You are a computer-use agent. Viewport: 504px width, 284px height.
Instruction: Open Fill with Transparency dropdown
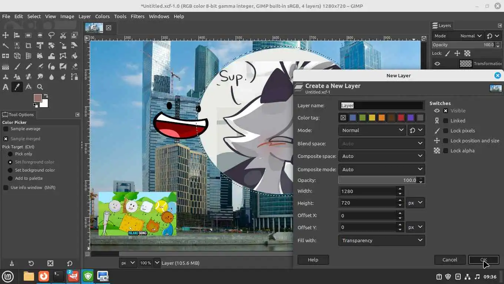[x=381, y=240]
